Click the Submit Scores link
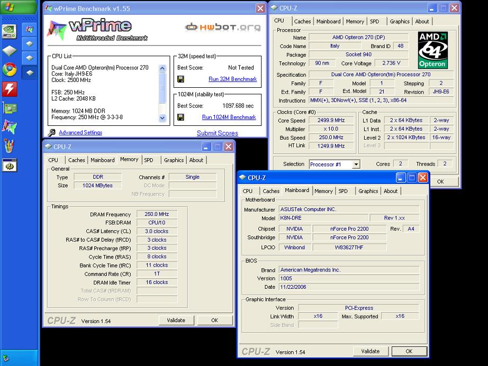 tap(217, 133)
